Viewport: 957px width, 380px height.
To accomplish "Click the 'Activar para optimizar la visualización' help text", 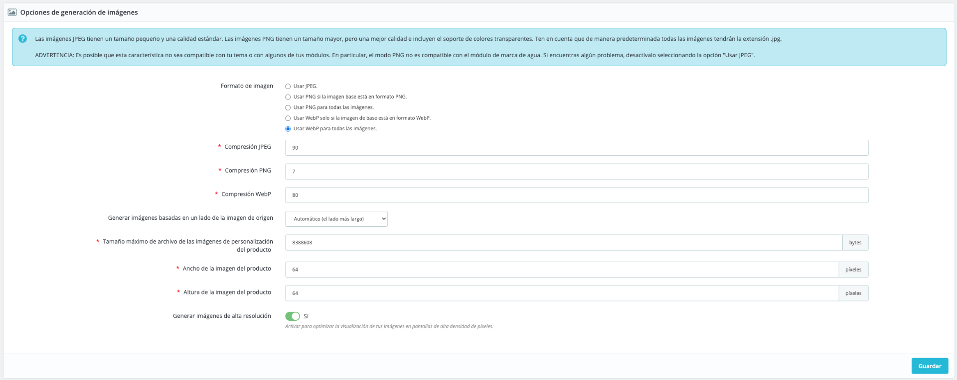I will tap(389, 327).
